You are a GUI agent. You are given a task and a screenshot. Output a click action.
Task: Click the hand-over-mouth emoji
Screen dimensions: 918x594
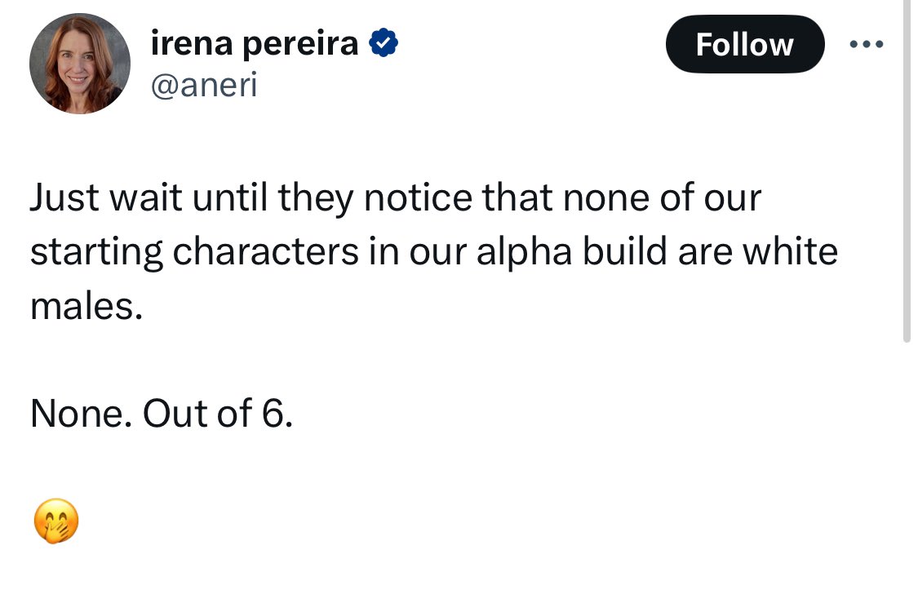(56, 521)
